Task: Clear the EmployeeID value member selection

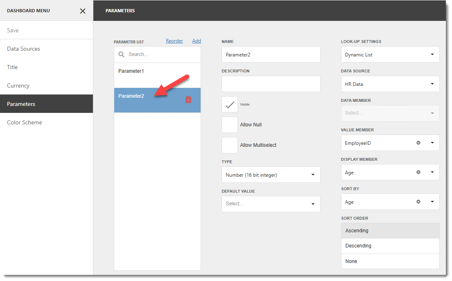Action: (418, 143)
